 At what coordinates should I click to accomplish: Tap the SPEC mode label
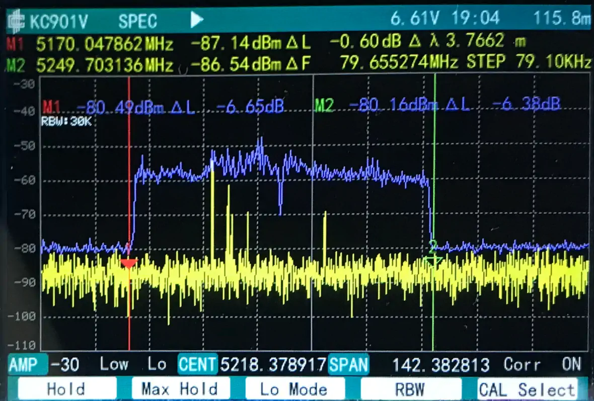137,21
